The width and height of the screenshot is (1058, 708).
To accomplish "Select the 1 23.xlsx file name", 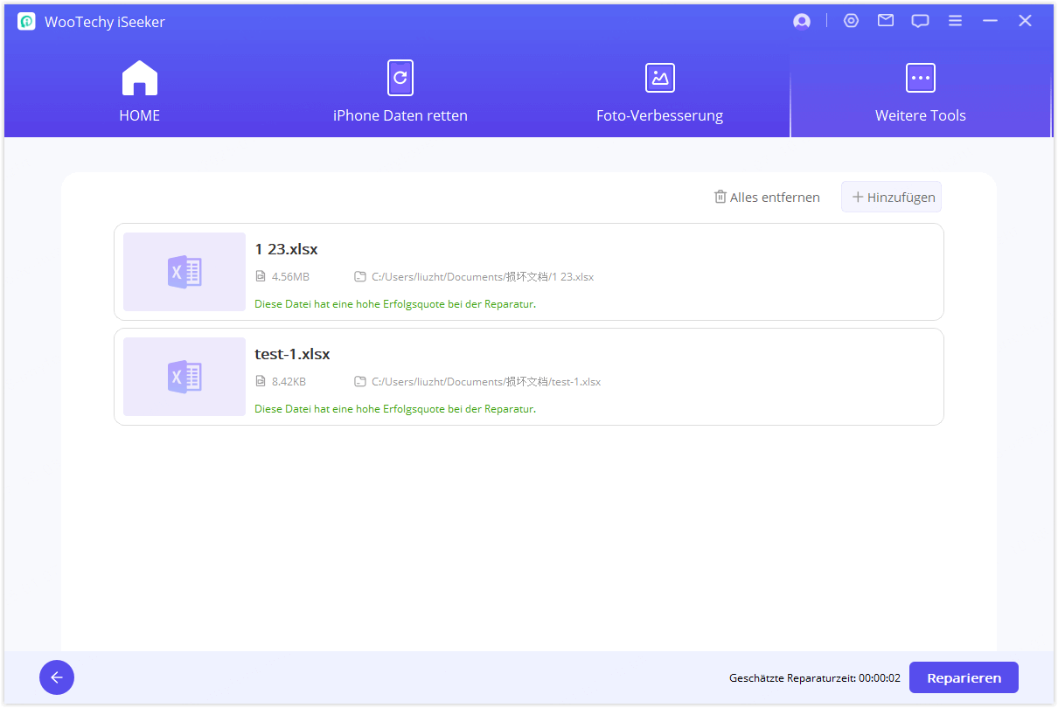I will (x=286, y=249).
